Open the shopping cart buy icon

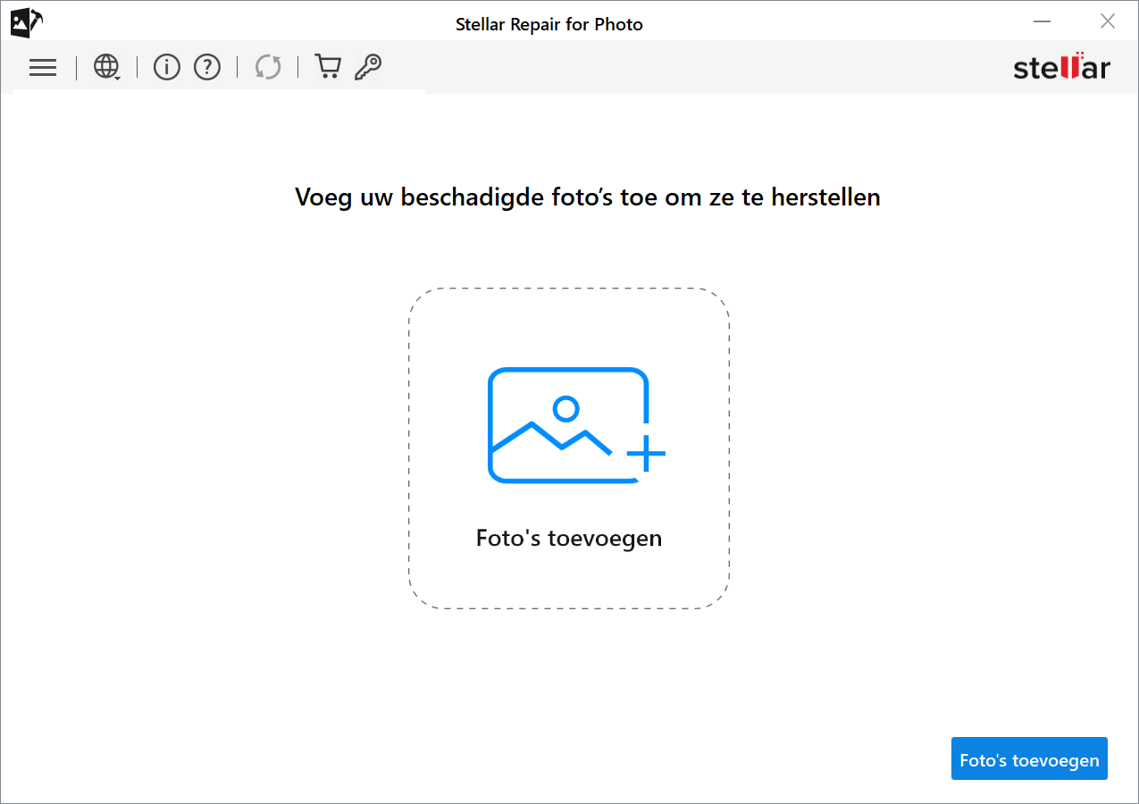coord(328,67)
